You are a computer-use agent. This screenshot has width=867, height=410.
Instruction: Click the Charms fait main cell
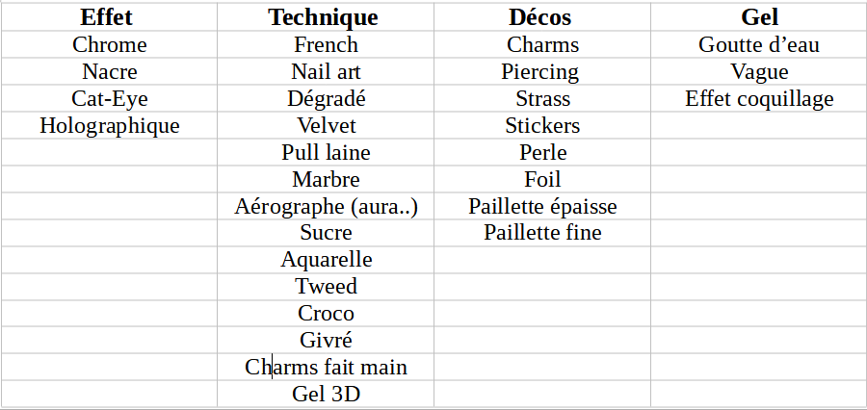click(326, 368)
